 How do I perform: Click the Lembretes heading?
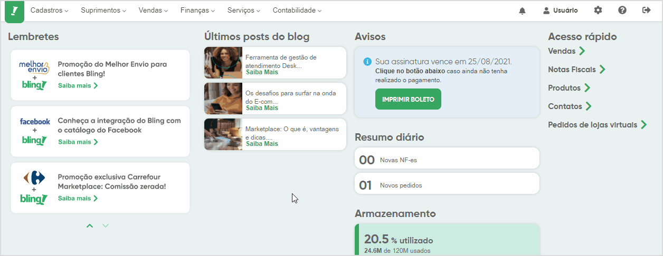click(x=33, y=37)
